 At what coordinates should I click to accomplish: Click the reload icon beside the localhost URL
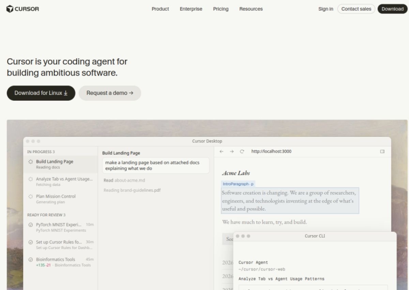pos(242,151)
